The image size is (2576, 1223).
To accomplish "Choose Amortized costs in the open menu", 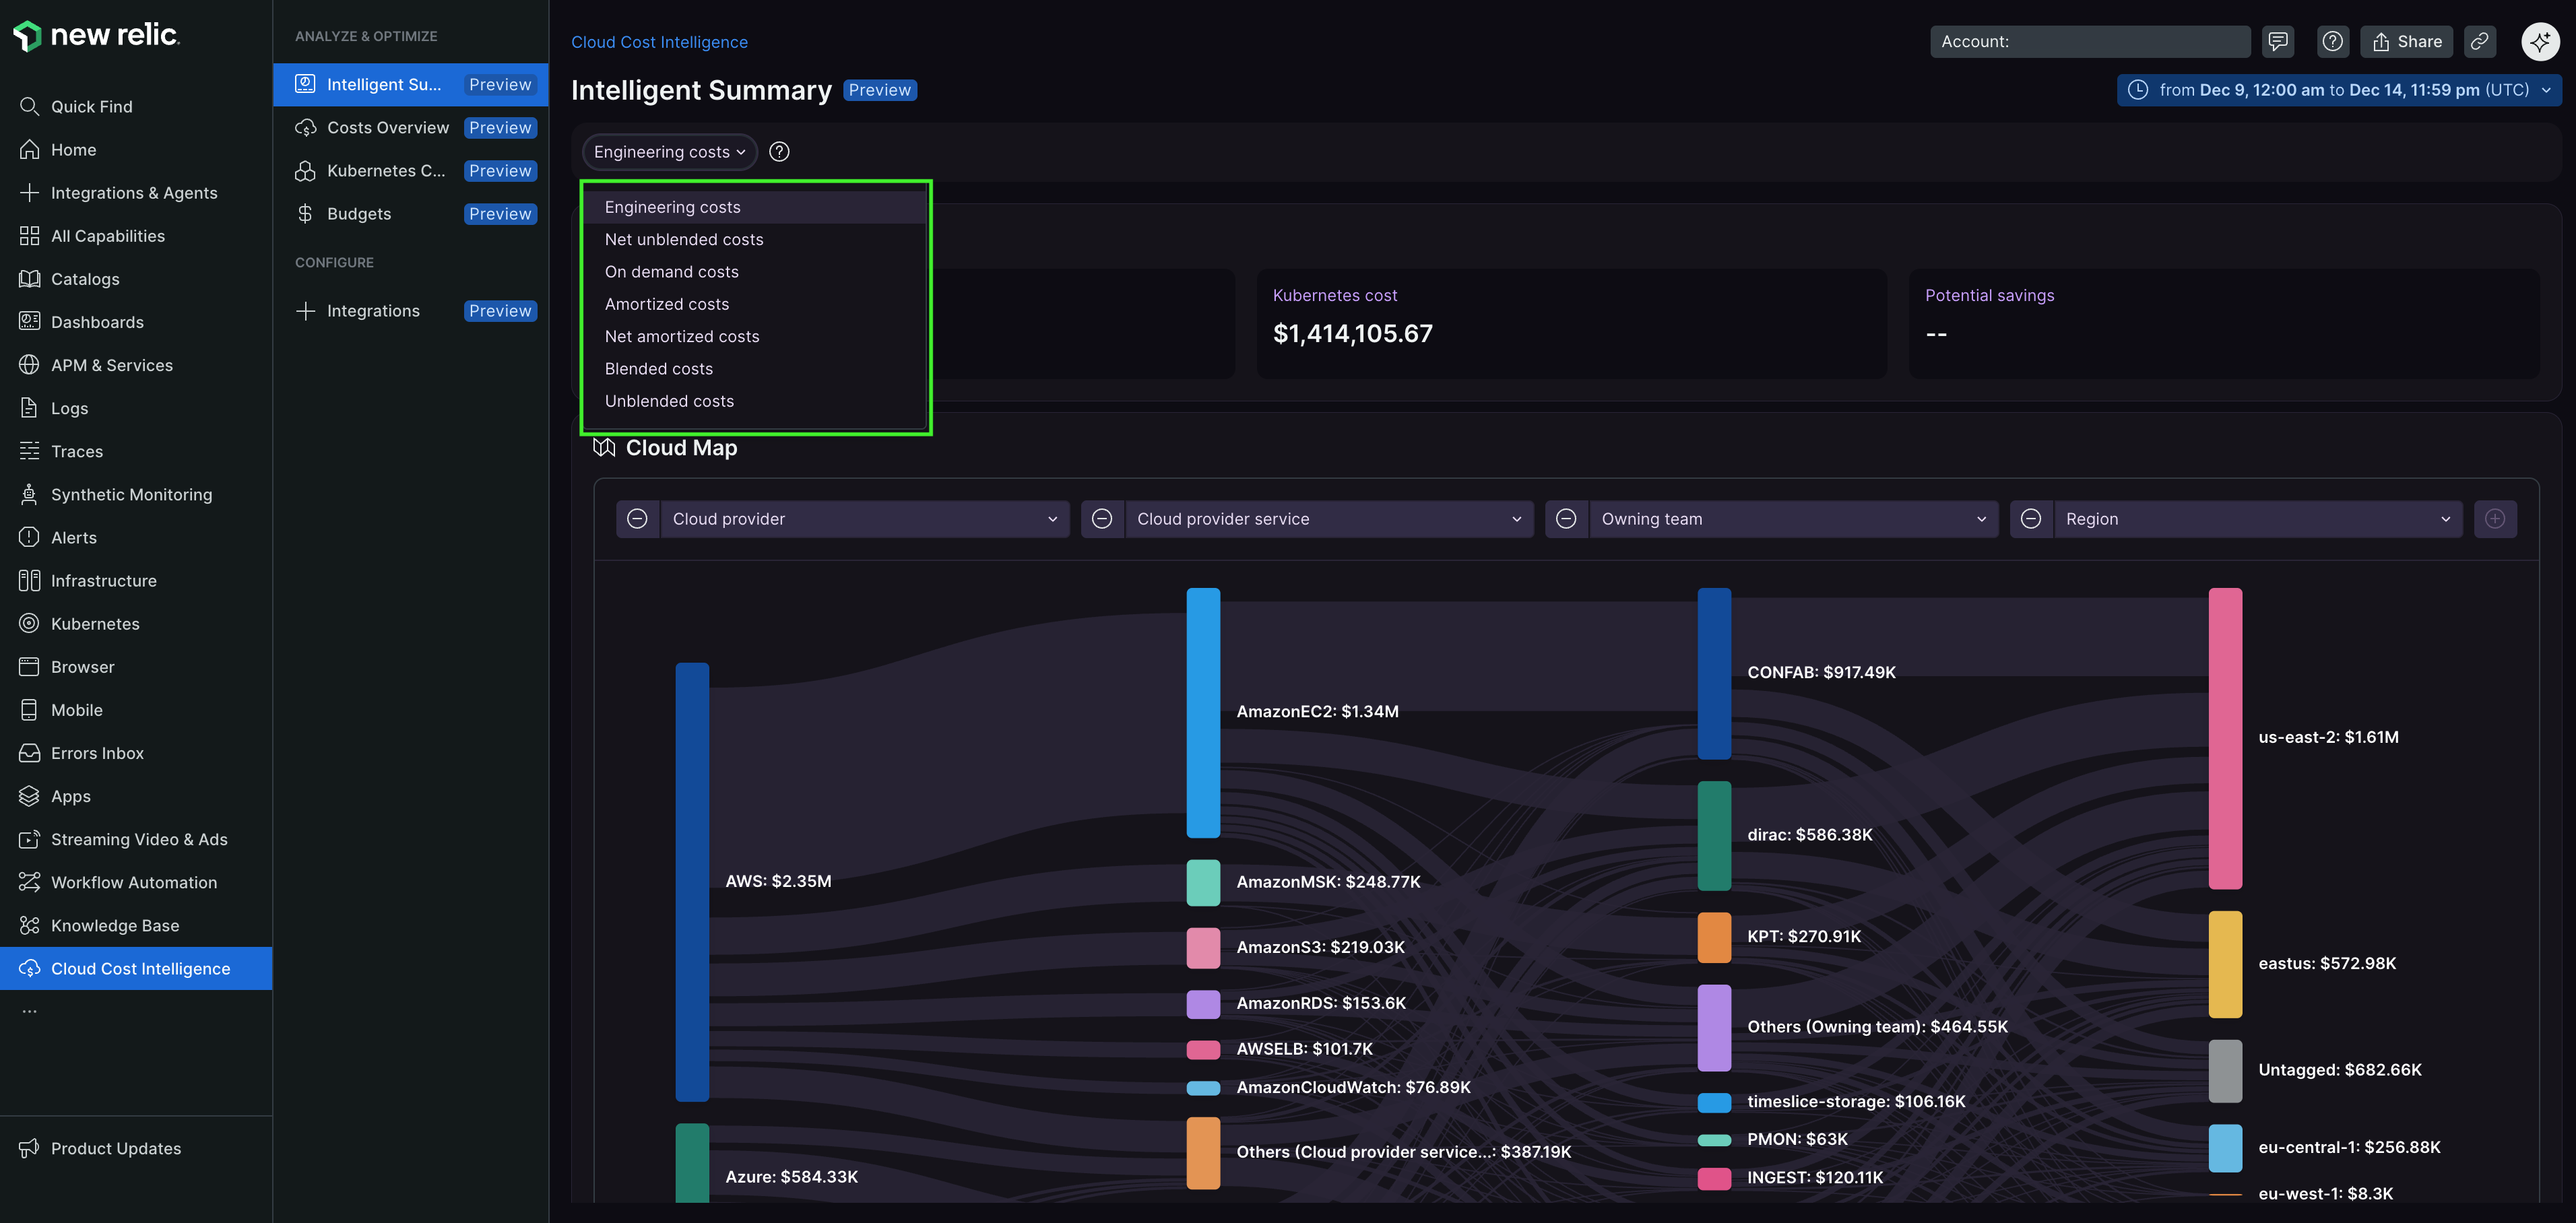I will click(666, 304).
